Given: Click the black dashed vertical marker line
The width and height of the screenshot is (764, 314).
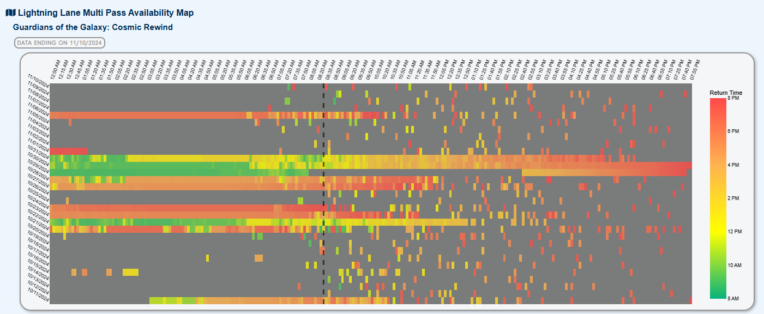Looking at the screenshot, I should point(323,194).
